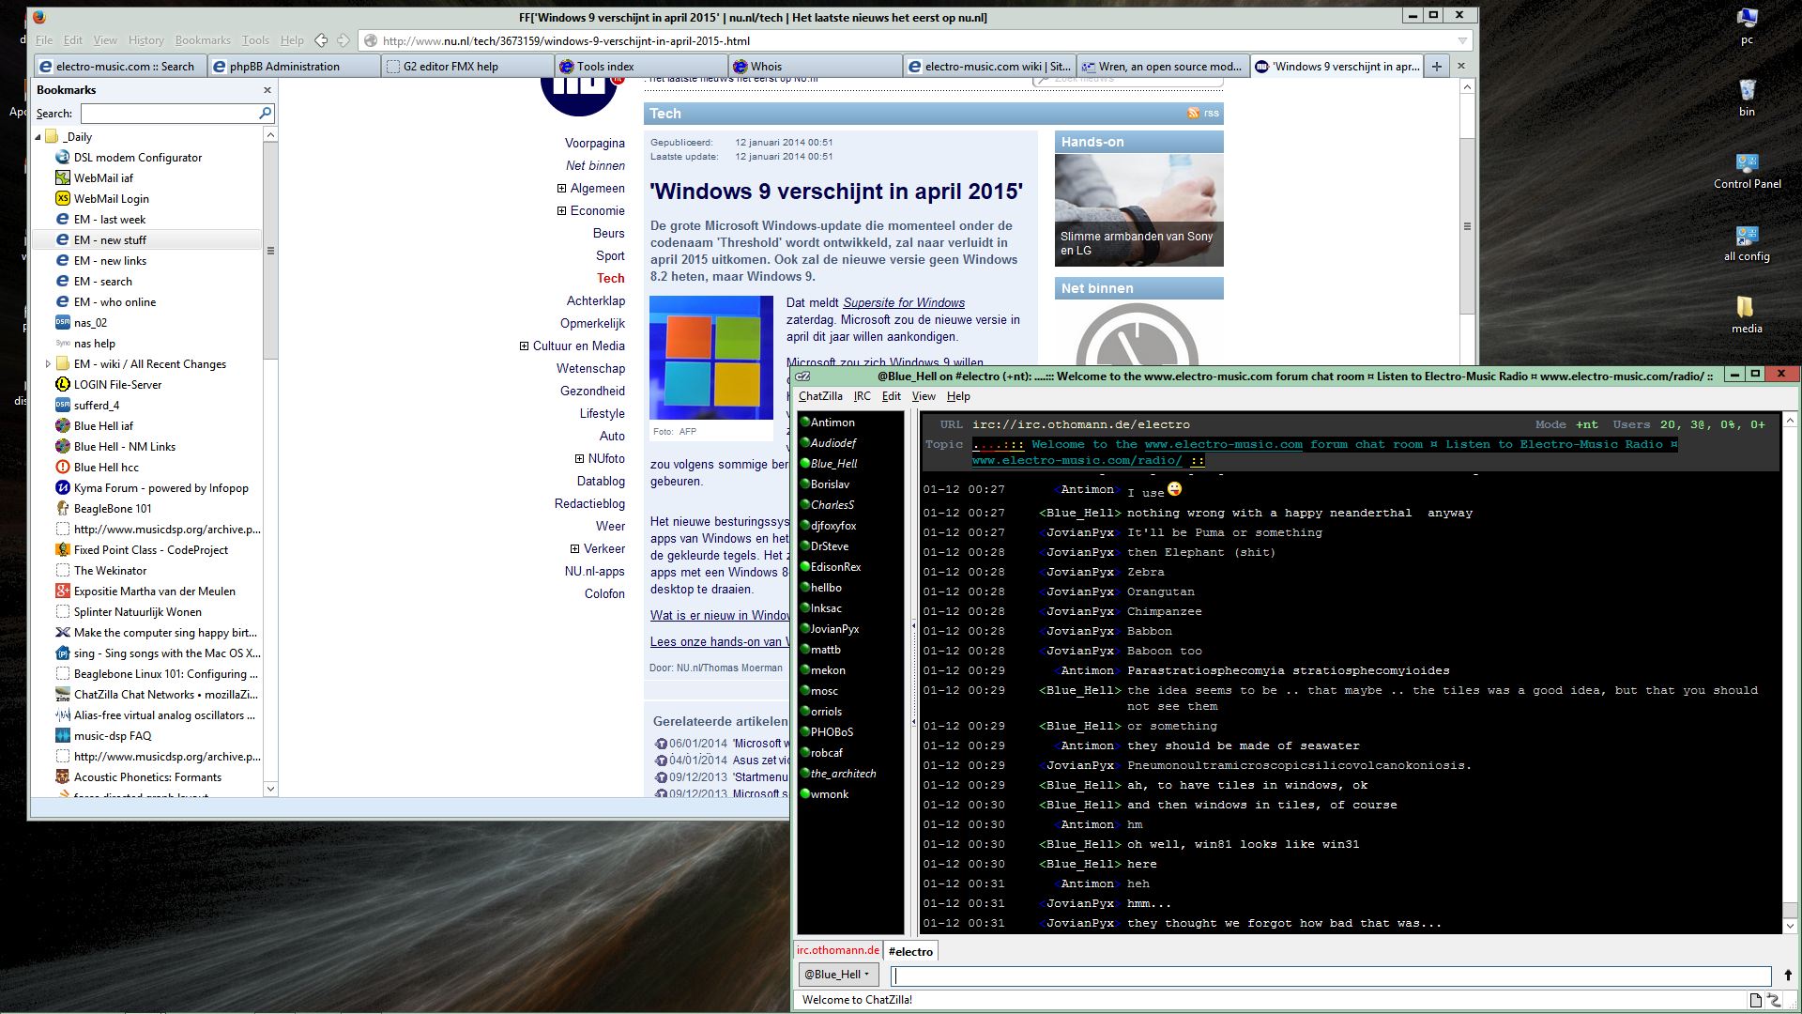The width and height of the screenshot is (1802, 1014).
Task: Click the browser forward arrow icon
Action: pos(344,40)
